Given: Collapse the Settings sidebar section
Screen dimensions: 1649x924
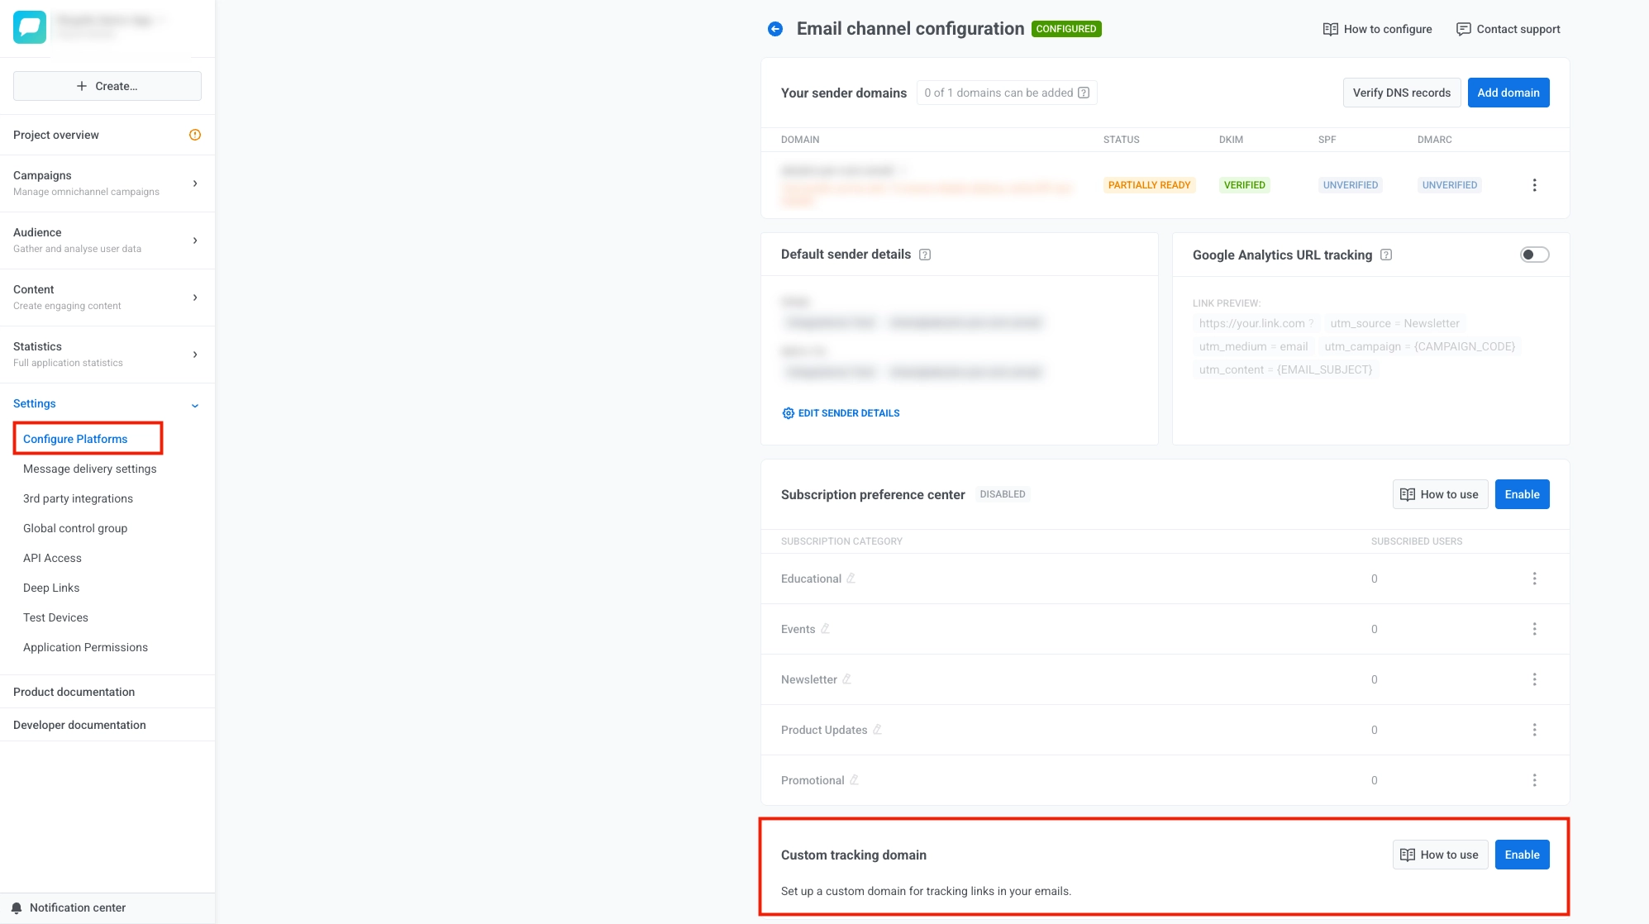Looking at the screenshot, I should tap(195, 405).
